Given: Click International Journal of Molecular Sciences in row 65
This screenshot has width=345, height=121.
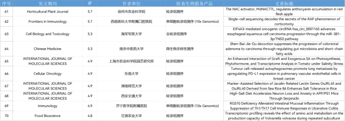Looking at the screenshot, I should tap(48, 61).
